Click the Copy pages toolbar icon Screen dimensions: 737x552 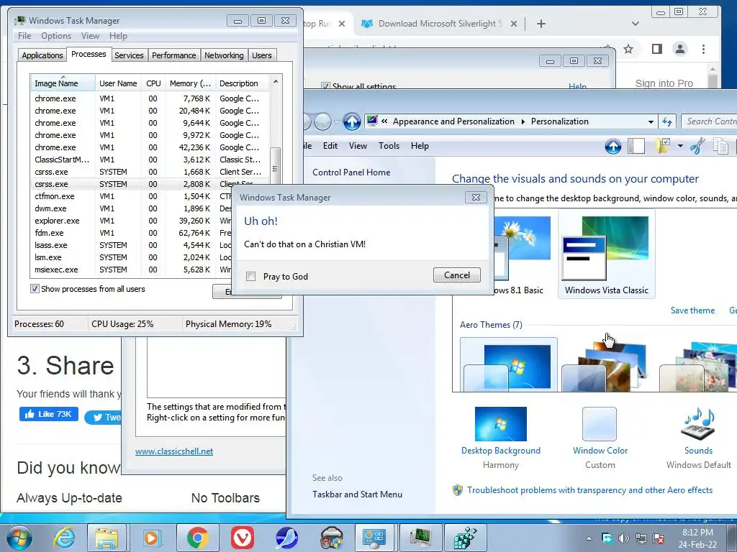pos(720,146)
